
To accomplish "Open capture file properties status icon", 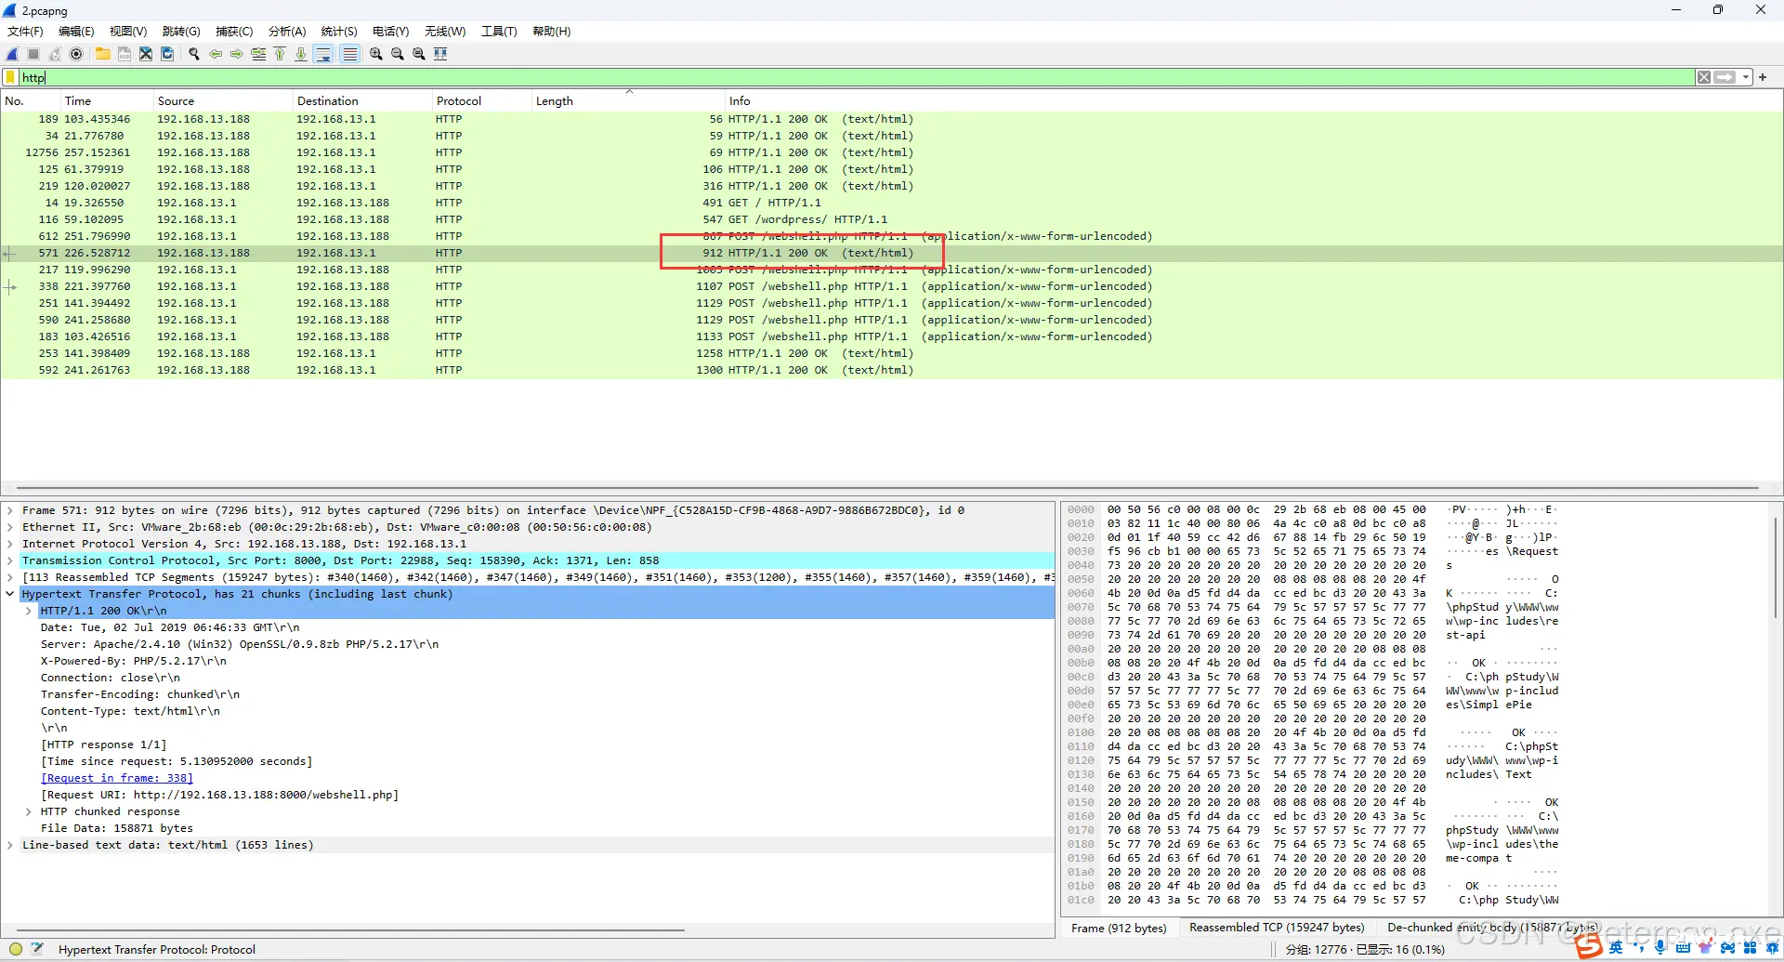I will (37, 949).
